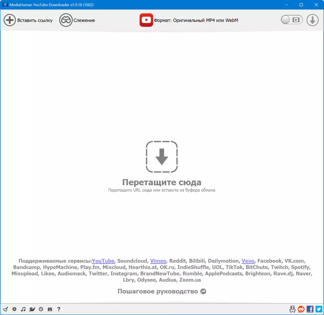Screen dimensions: 324x315
Task: Open the Пошаговое руководство guide link
Action: [158, 291]
